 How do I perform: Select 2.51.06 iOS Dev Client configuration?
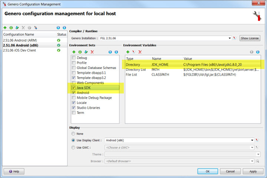point(19,50)
